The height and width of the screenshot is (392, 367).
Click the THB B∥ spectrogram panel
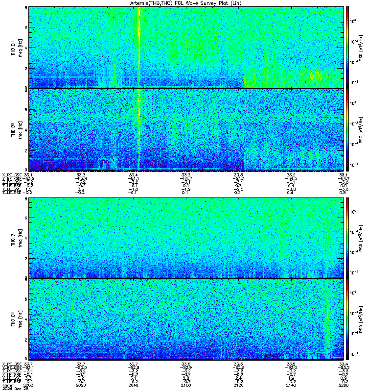point(186,130)
